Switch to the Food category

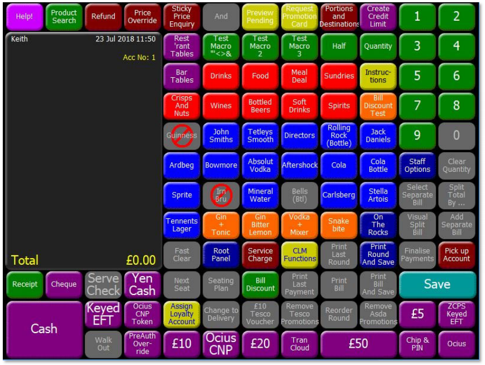point(260,76)
